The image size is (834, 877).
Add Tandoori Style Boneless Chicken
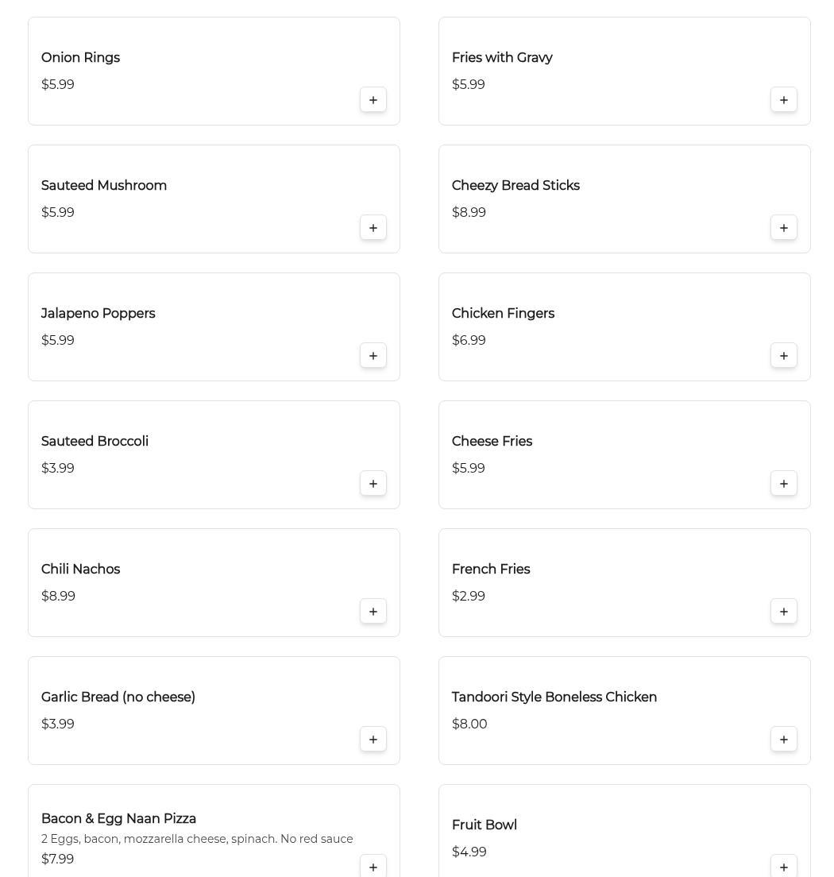tap(784, 740)
